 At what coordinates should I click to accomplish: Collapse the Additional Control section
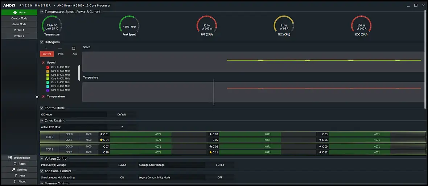[42, 171]
